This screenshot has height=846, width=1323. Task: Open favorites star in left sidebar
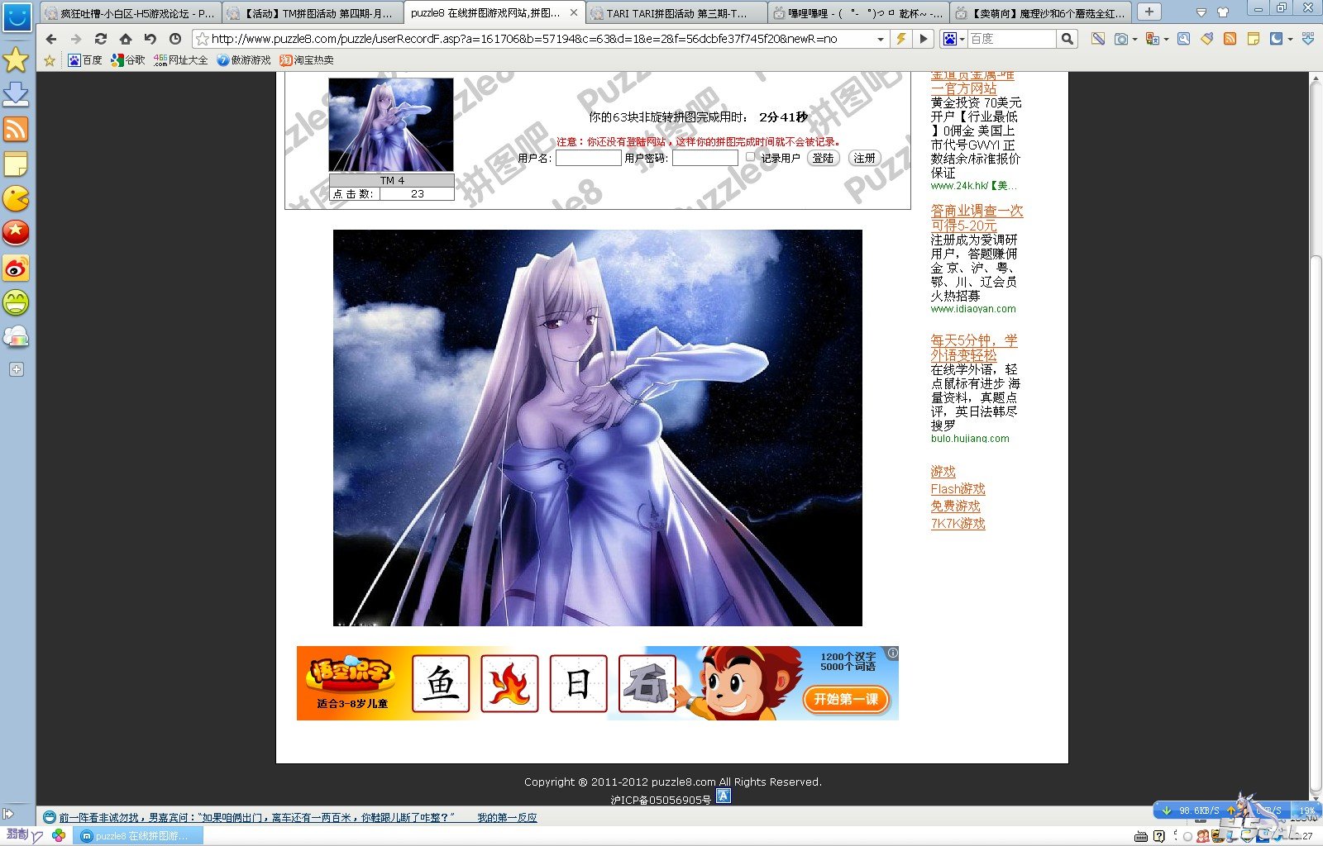(16, 59)
